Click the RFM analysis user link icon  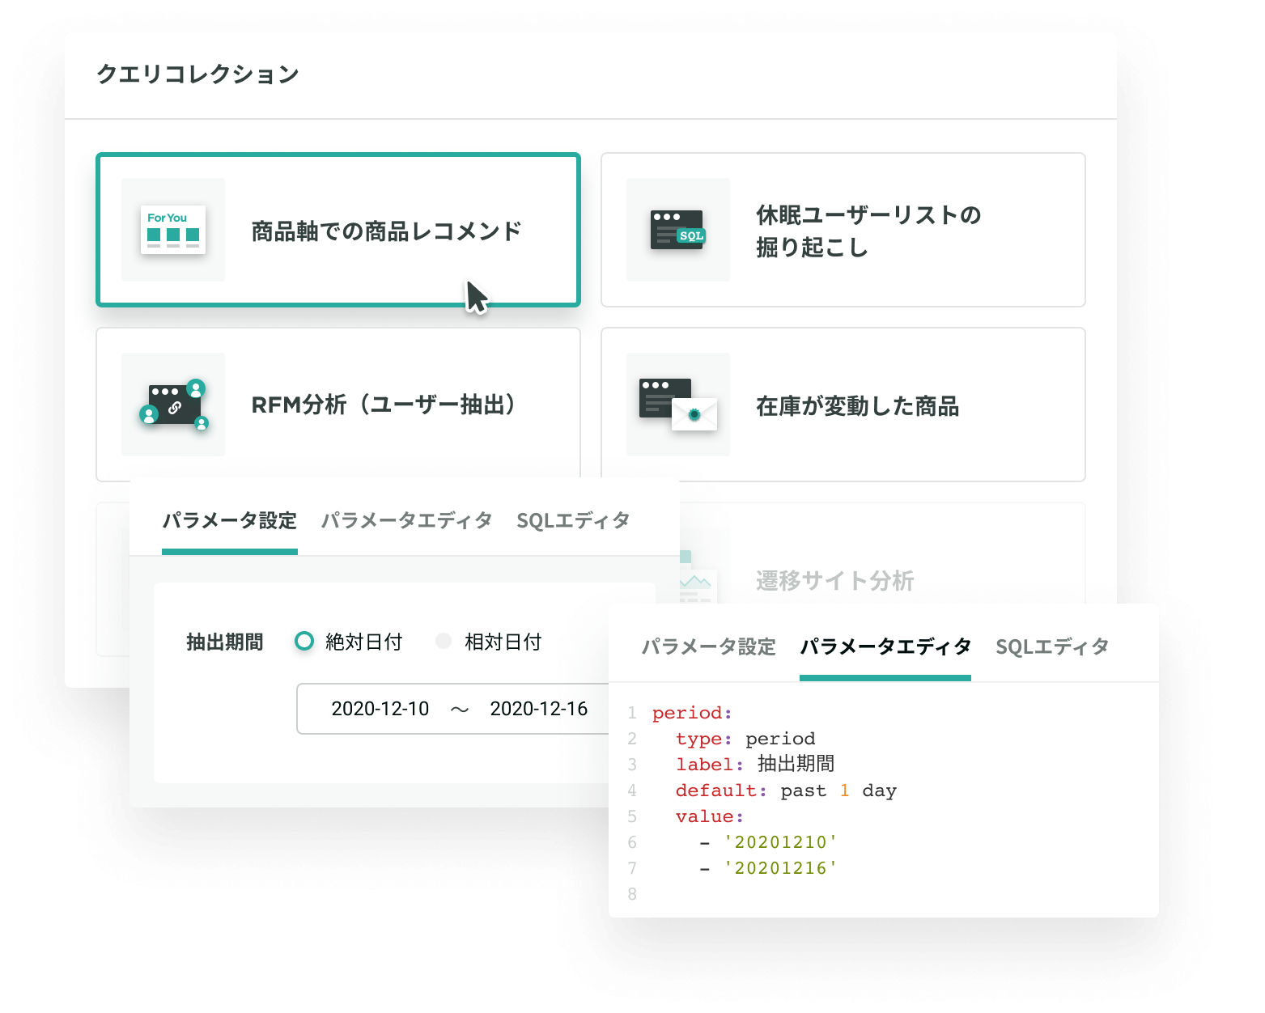(x=172, y=405)
